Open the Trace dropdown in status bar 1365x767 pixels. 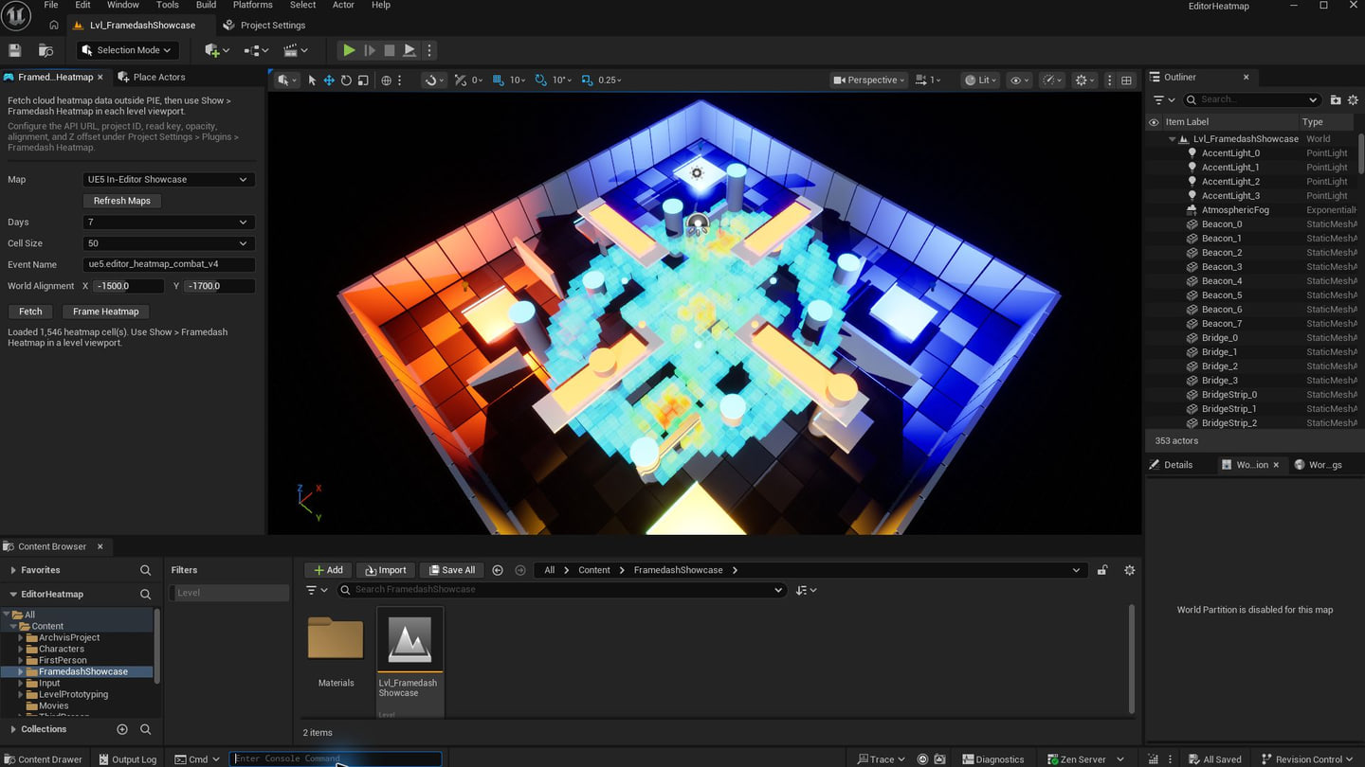pos(882,759)
